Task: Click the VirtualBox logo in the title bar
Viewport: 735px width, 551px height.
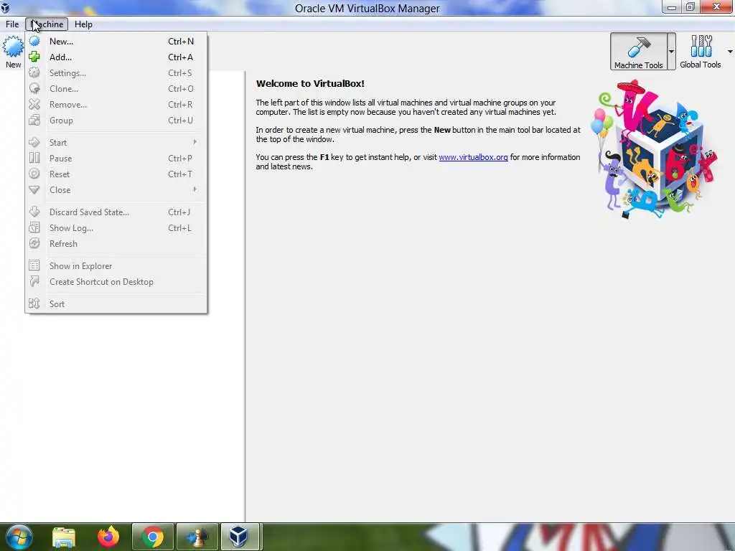Action: pyautogui.click(x=6, y=7)
